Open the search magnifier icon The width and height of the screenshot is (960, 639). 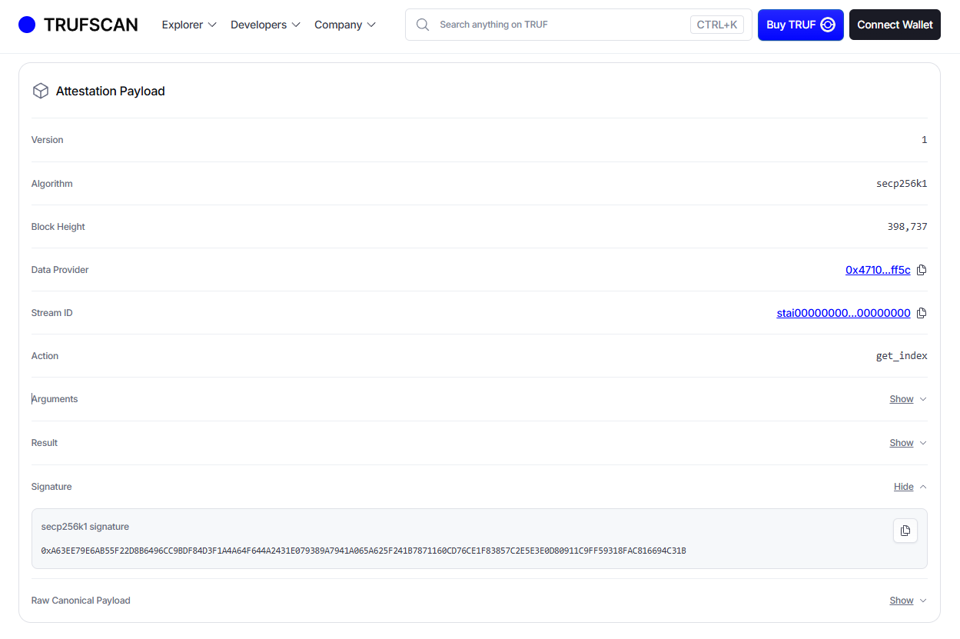click(423, 24)
